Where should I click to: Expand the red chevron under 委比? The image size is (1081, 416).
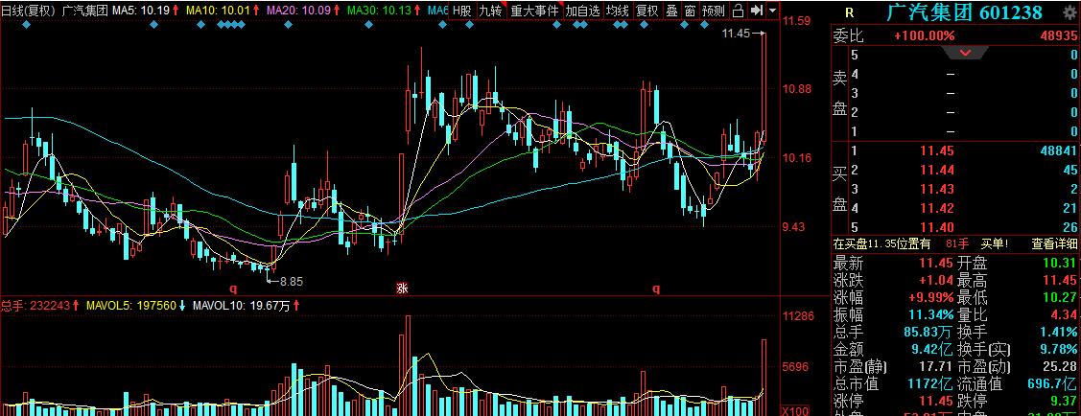click(x=965, y=53)
